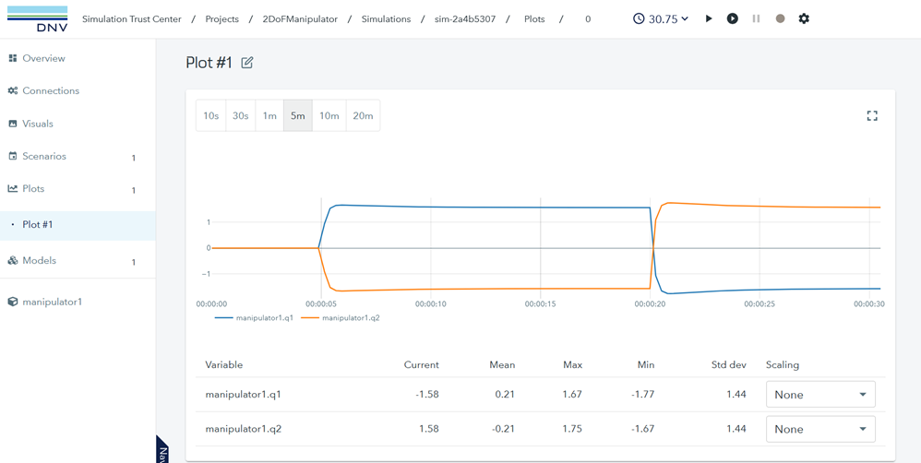
Task: Start simulation with the play button
Action: point(709,18)
